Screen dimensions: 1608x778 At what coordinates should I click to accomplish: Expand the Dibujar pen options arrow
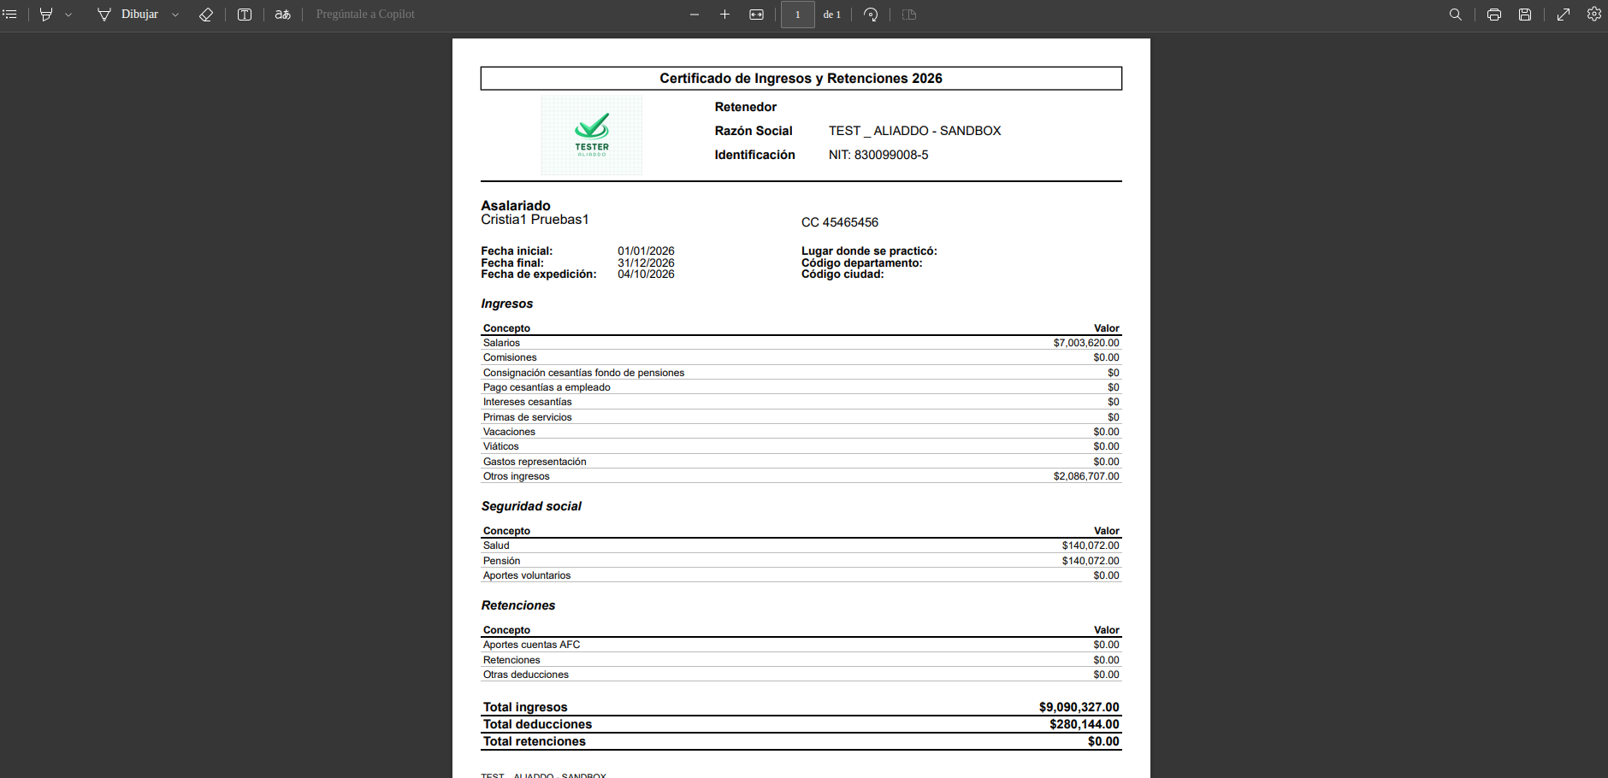[x=175, y=15]
